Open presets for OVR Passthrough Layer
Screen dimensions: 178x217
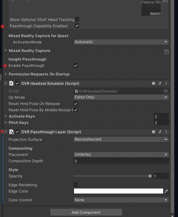[x=160, y=132]
